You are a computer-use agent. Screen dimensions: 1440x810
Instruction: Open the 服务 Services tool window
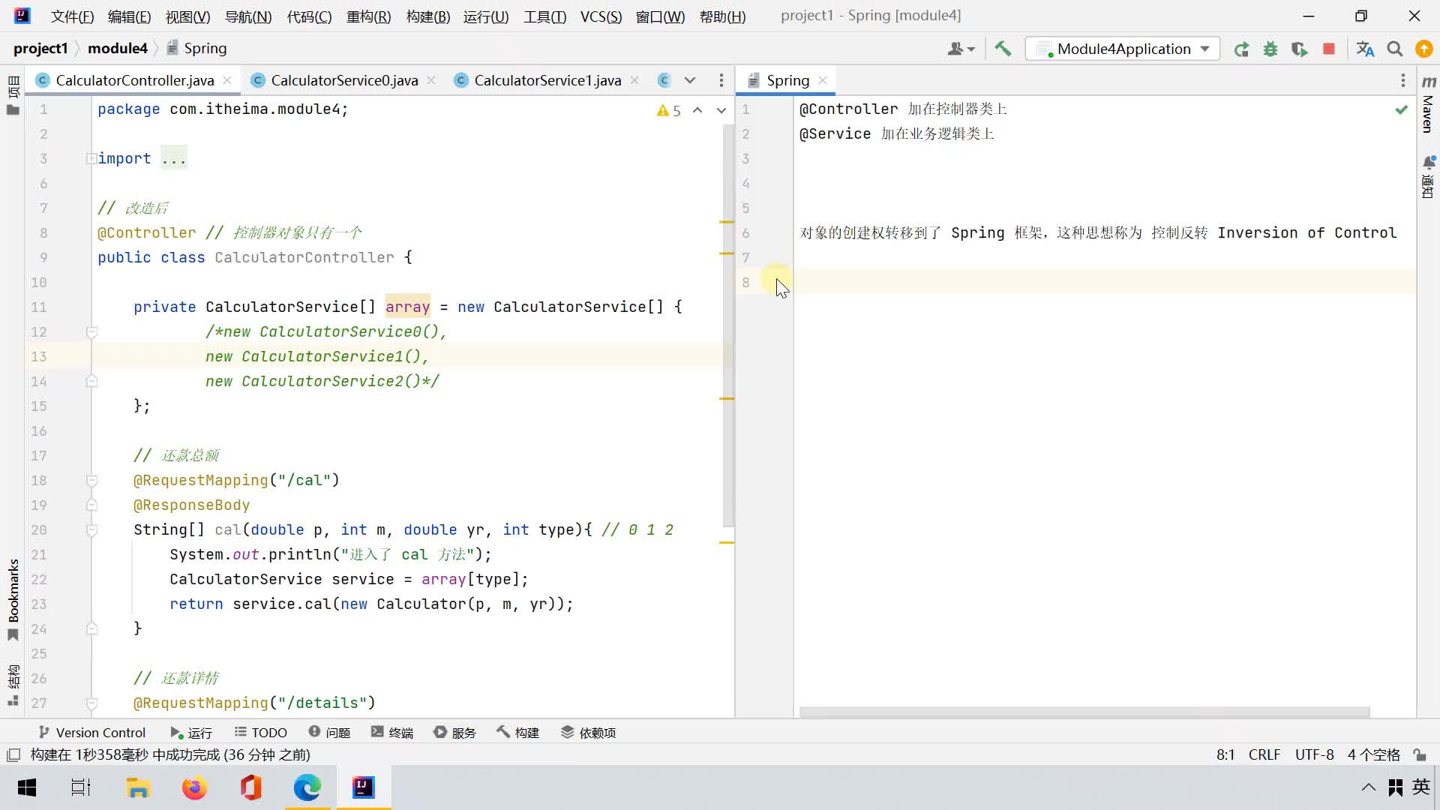(x=455, y=733)
